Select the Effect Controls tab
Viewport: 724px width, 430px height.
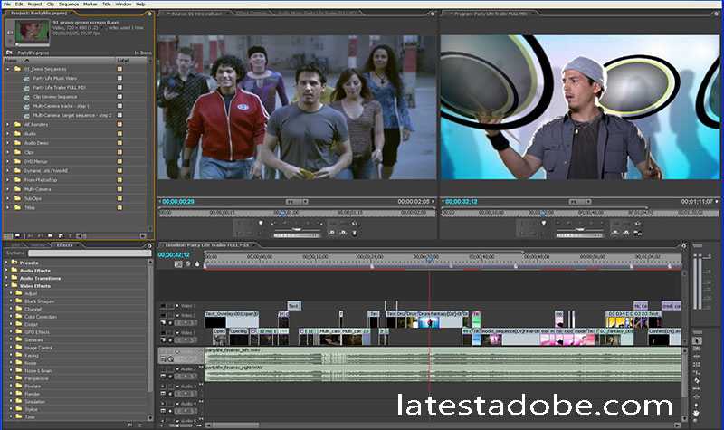[x=252, y=14]
